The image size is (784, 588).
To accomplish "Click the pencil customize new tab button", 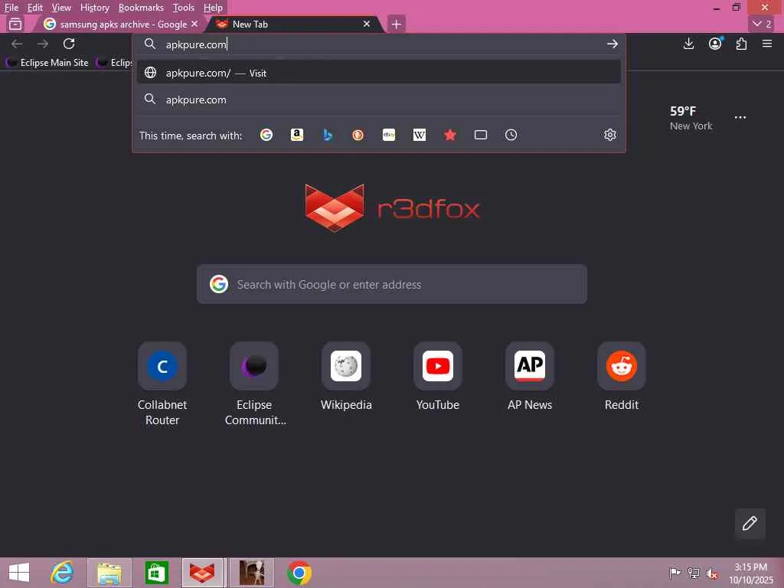I will [750, 524].
